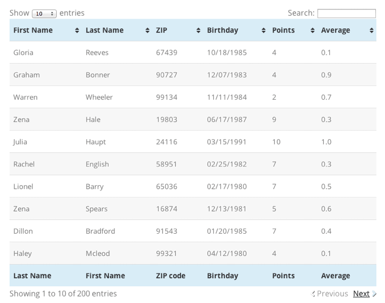Click sort arrows icon in Points column
The height and width of the screenshot is (303, 385).
(313, 31)
